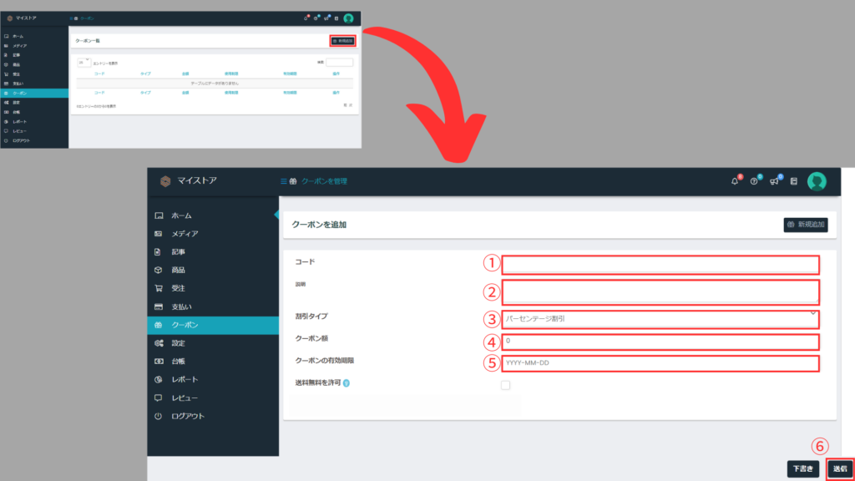Click the large teal user avatar
The width and height of the screenshot is (855, 481).
[817, 181]
